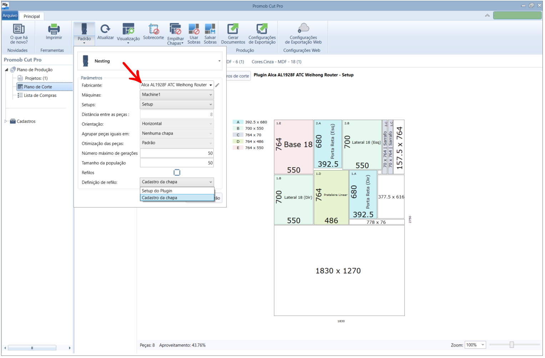This screenshot has width=545, height=358.
Task: Choose 'Cadastro da chapa' option in list
Action: pyautogui.click(x=177, y=198)
